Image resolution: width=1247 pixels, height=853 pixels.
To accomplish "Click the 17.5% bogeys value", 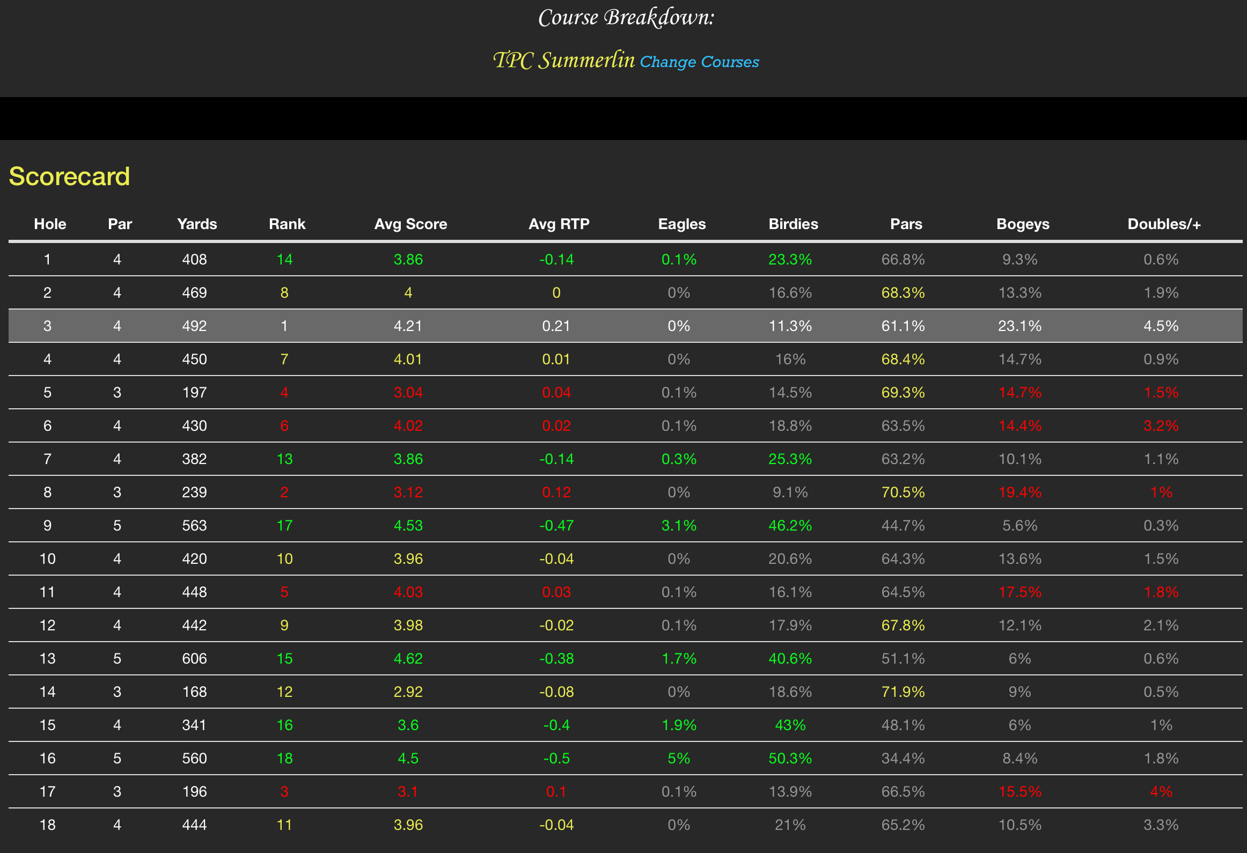I will tap(1019, 592).
